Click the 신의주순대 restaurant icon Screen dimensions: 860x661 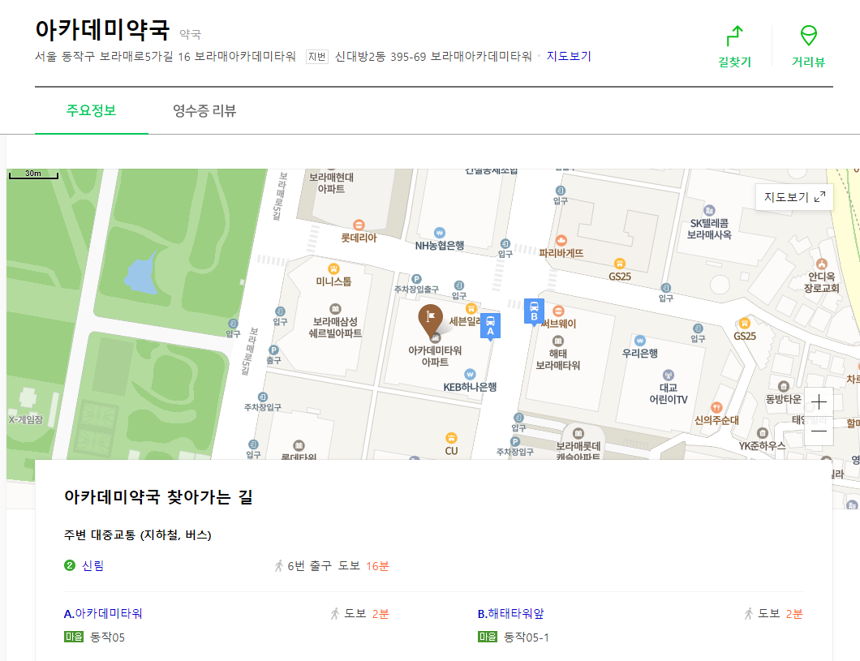[716, 407]
